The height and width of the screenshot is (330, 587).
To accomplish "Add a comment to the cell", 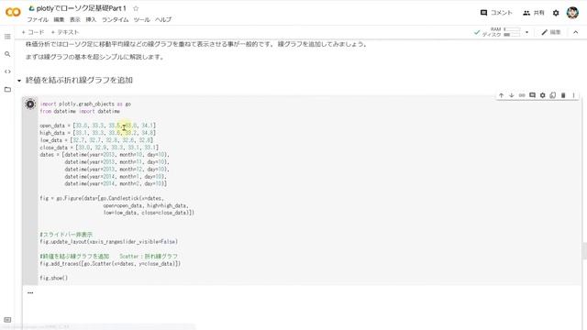I will pos(532,95).
